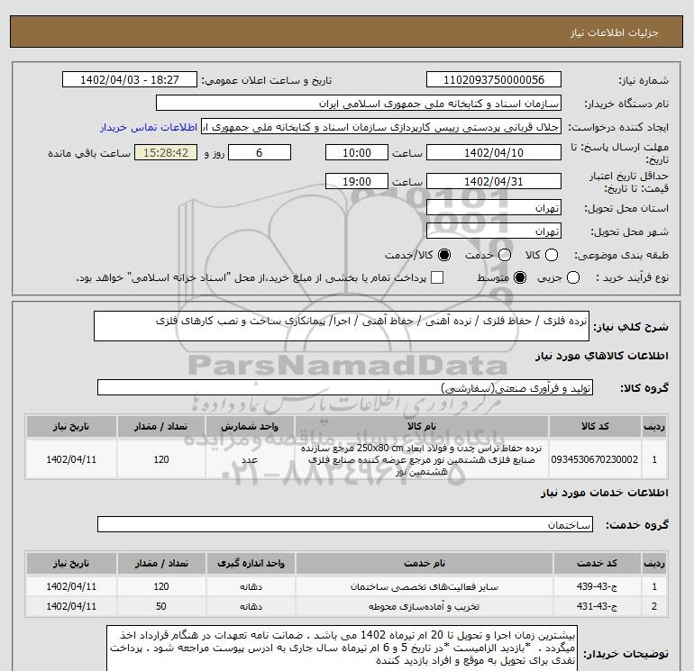
Task: Click service code ج-43-431
Action: click(x=597, y=606)
